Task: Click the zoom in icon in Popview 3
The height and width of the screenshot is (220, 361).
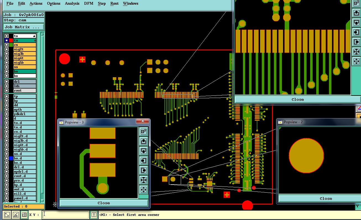Action: 143,180
